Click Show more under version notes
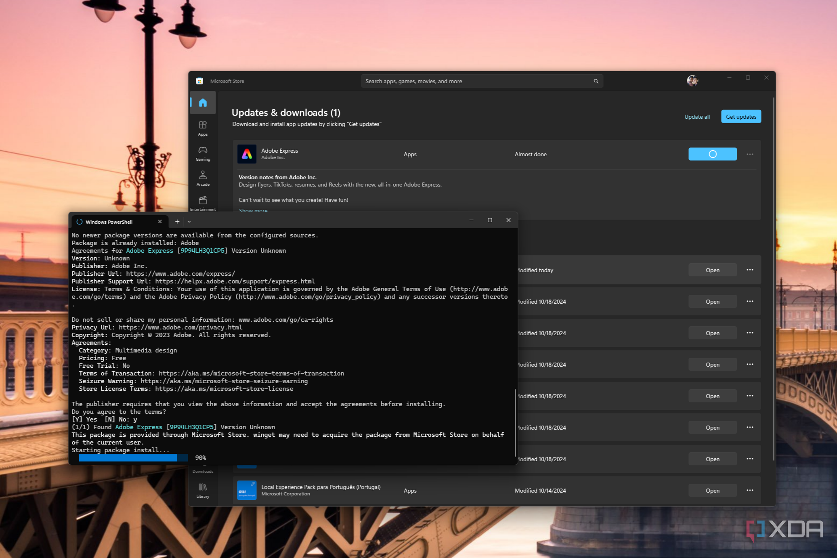837x558 pixels. [253, 210]
